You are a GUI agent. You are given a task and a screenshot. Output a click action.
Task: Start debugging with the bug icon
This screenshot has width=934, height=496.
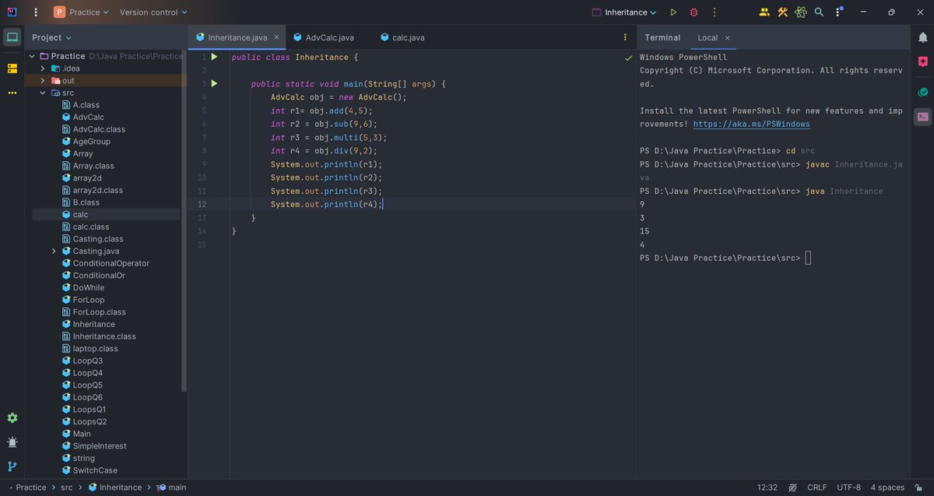coord(693,12)
